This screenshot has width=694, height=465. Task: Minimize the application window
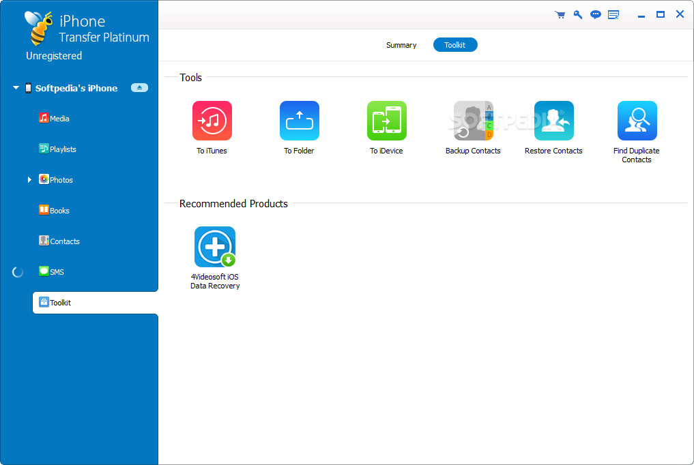click(x=641, y=15)
